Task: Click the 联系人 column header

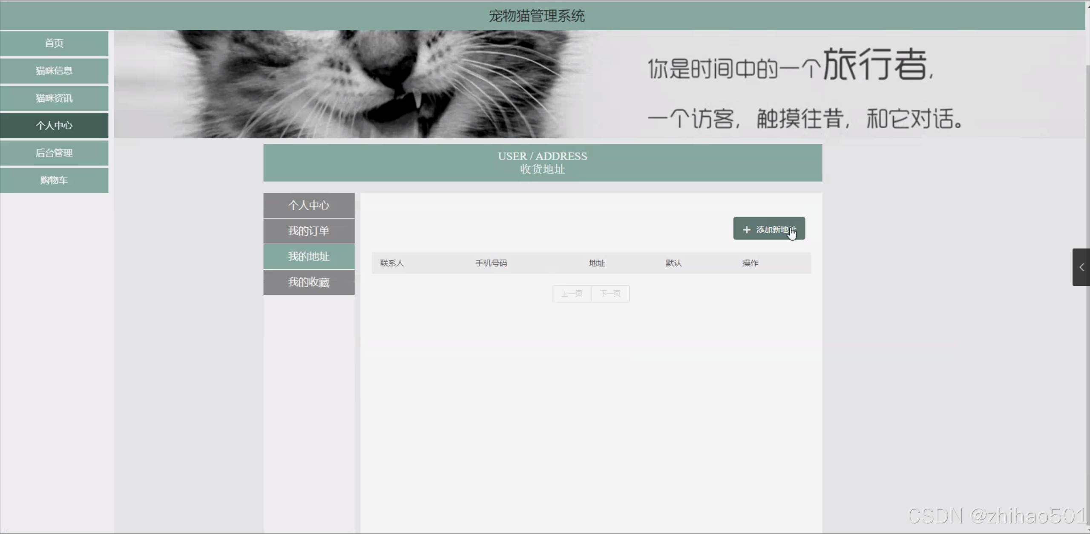Action: (392, 263)
